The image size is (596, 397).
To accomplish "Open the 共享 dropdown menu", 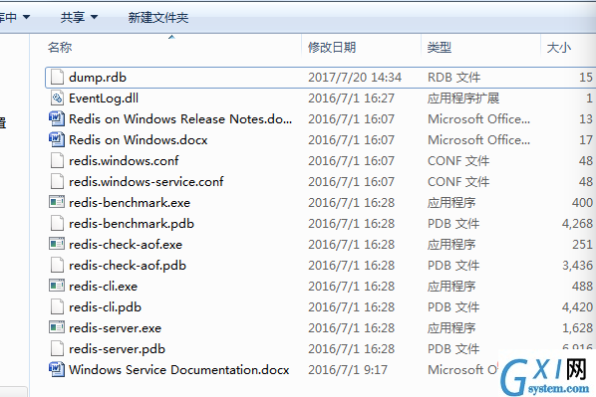I will 79,18.
